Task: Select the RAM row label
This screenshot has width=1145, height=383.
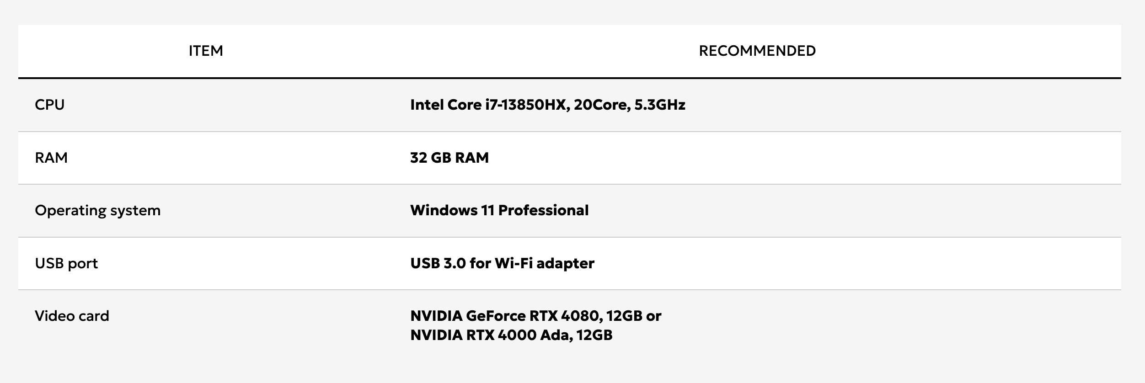Action: click(x=51, y=158)
